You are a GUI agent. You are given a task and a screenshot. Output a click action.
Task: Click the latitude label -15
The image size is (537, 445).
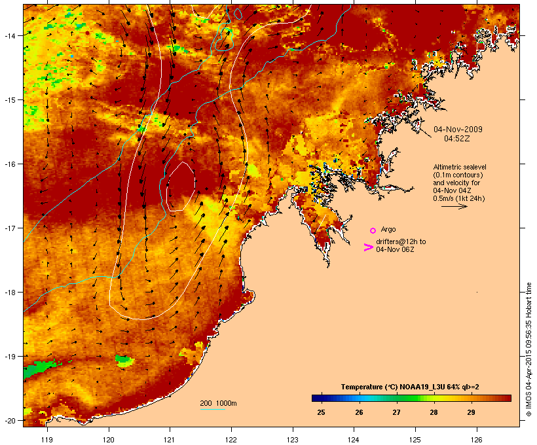(9, 100)
